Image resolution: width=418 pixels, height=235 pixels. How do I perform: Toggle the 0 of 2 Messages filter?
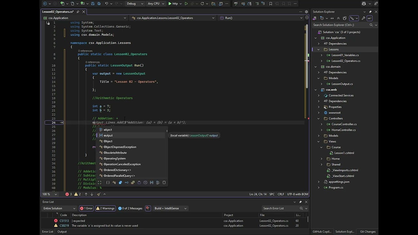pos(130,208)
